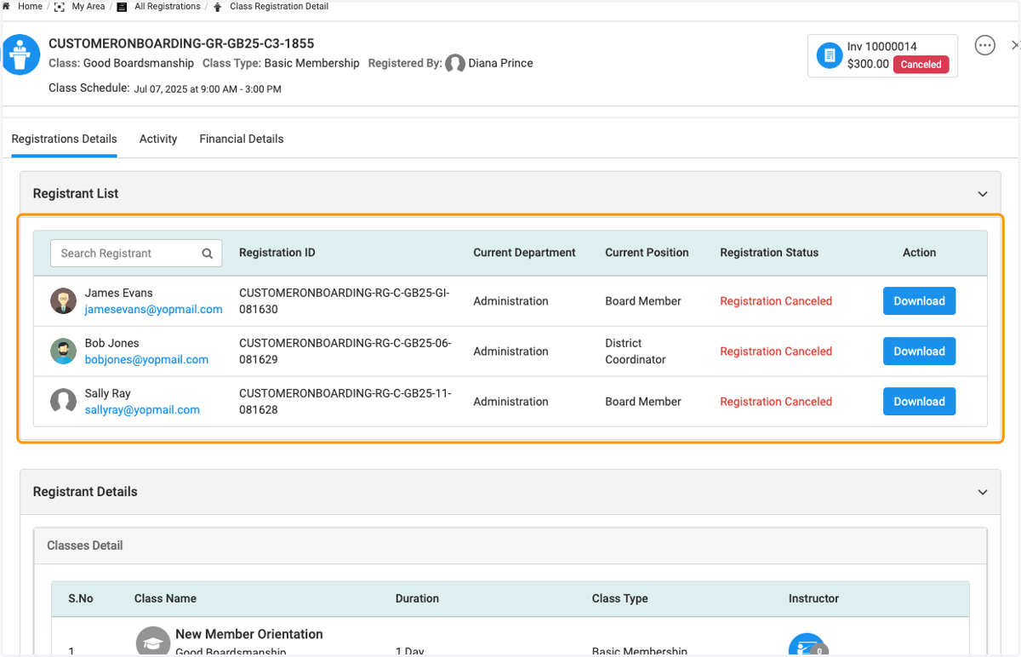This screenshot has width=1021, height=657.
Task: Open the three-dot more options menu
Action: (x=984, y=45)
